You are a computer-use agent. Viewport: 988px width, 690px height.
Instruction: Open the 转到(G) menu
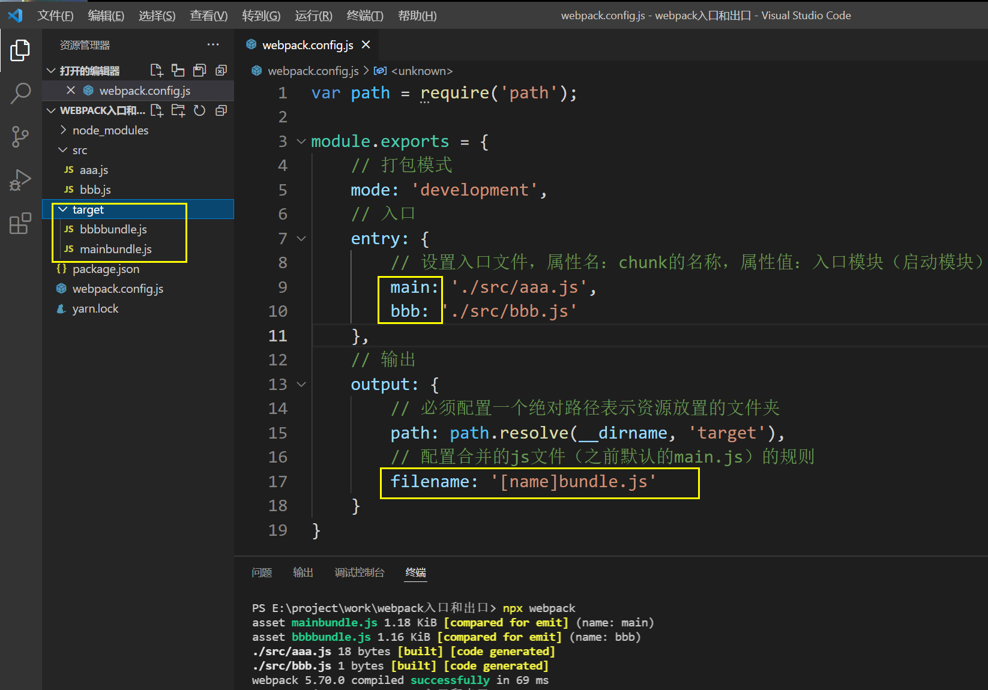(x=261, y=16)
